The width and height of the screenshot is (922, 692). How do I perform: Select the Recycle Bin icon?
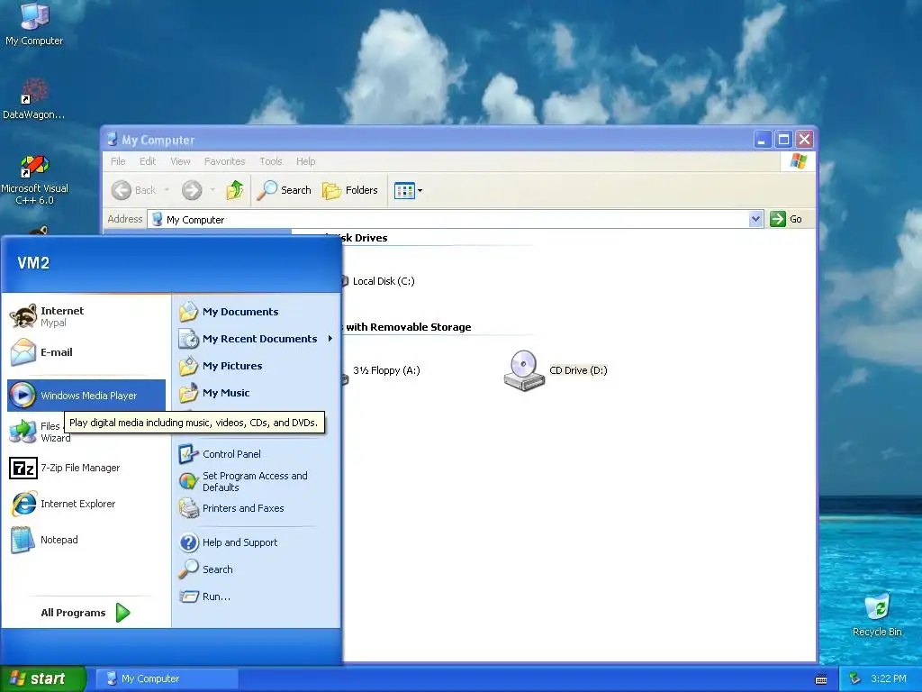[x=877, y=615]
